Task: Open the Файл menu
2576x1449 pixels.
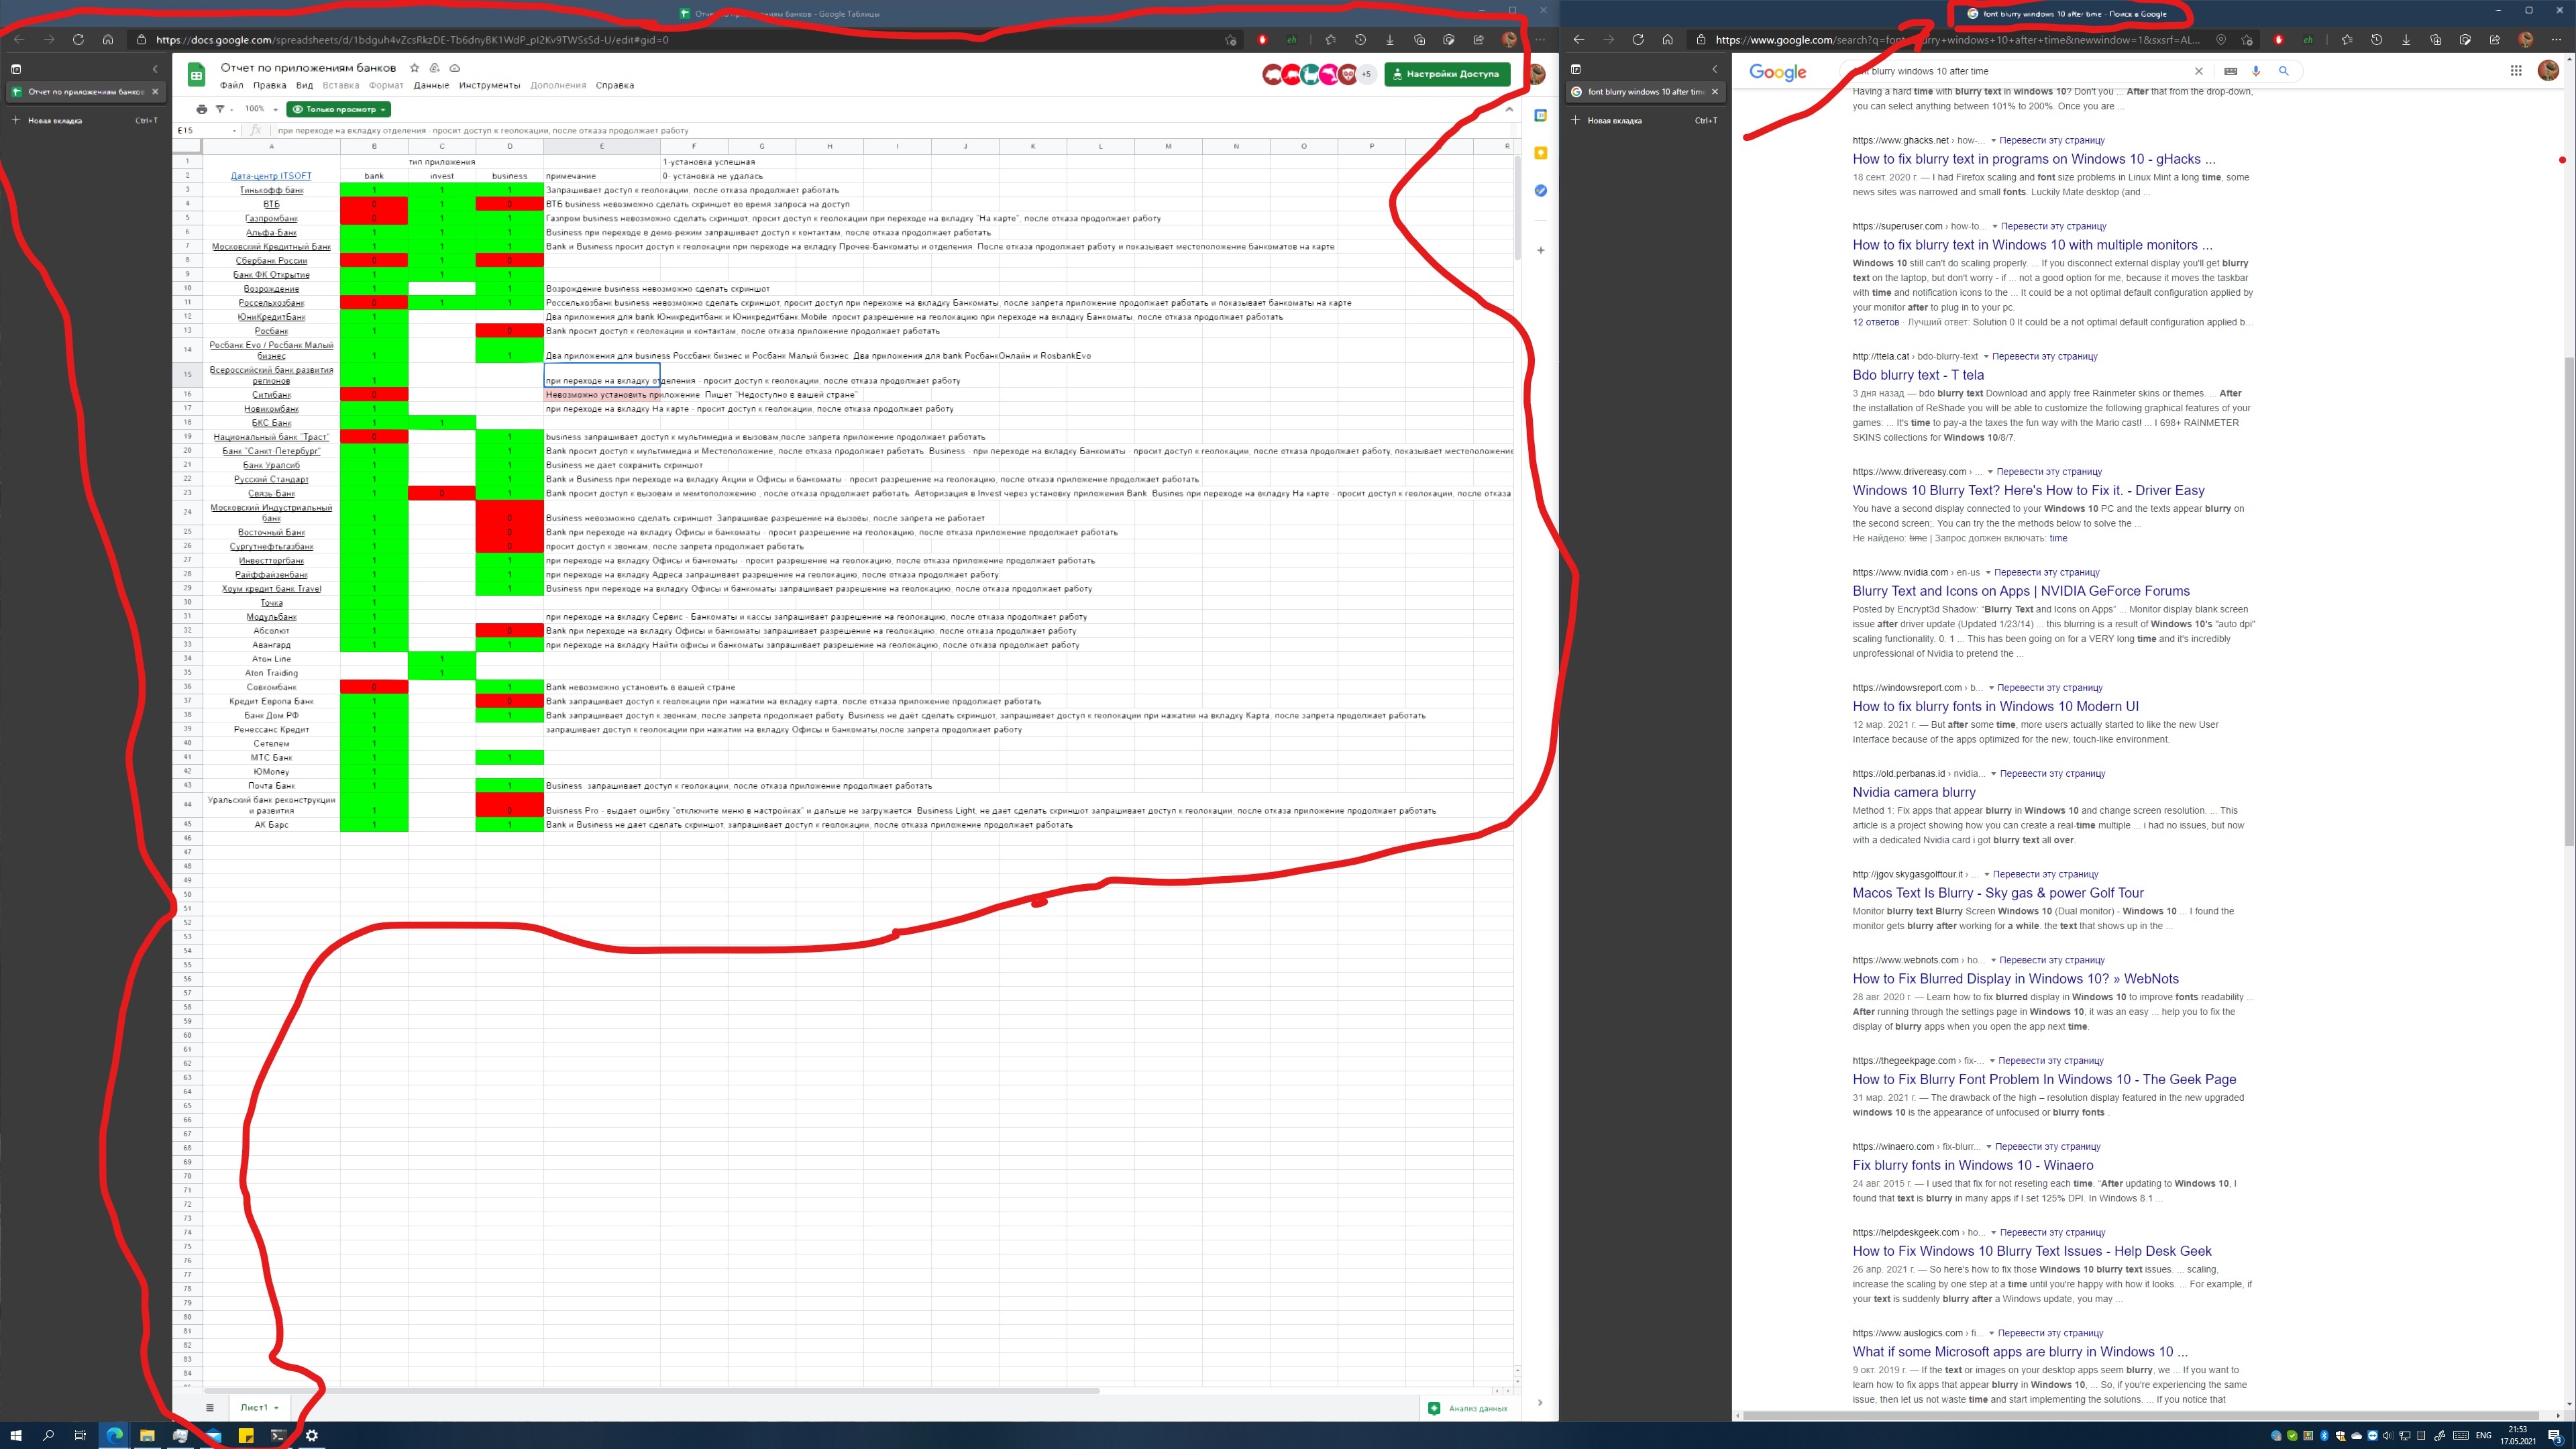Action: [231, 85]
